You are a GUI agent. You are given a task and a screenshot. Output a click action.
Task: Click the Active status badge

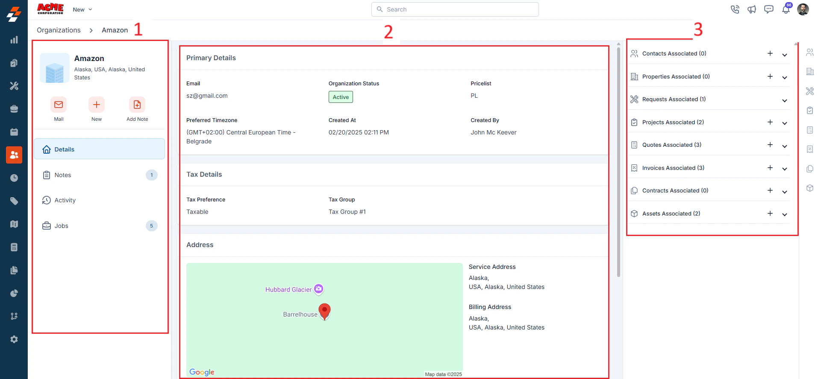pos(341,97)
